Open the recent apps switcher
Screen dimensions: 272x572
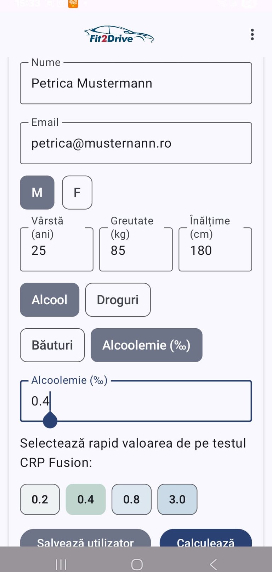point(61,564)
